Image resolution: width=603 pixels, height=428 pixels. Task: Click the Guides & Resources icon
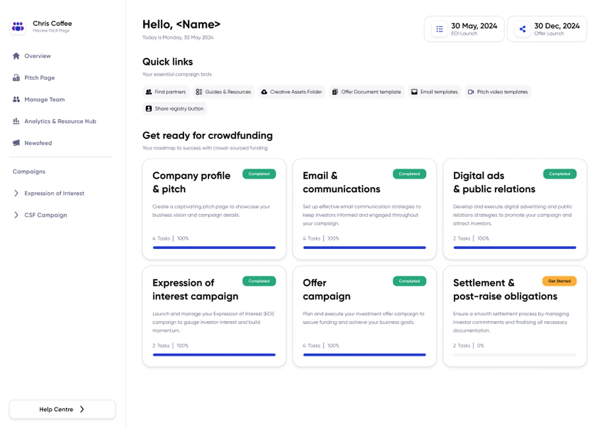click(199, 92)
